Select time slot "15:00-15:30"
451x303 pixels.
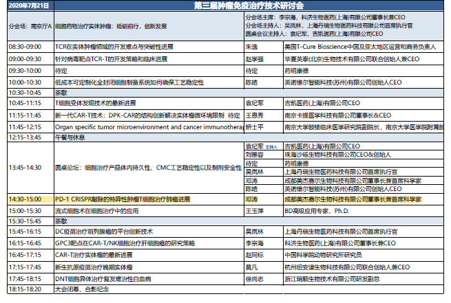25,211
